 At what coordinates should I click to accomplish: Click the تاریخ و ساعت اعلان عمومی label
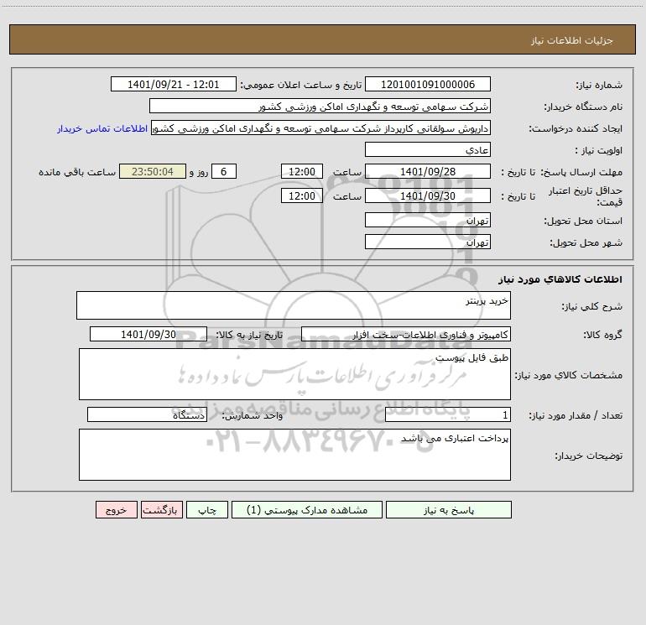point(300,85)
